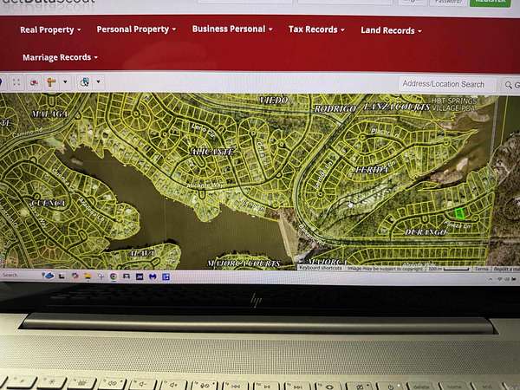
Task: Open the black L-shaped taskbar icon
Action: pos(62,276)
